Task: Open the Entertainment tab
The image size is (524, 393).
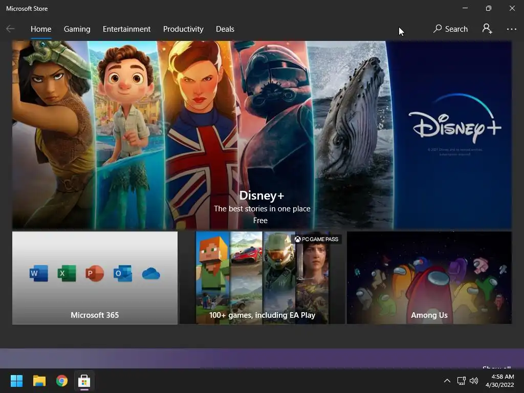Action: pos(127,29)
